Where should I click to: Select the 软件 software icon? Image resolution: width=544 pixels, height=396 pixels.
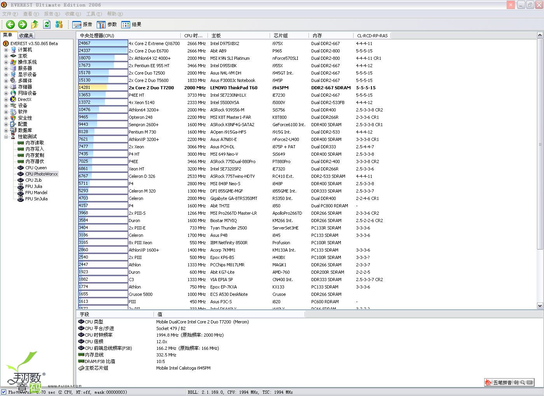pyautogui.click(x=13, y=112)
